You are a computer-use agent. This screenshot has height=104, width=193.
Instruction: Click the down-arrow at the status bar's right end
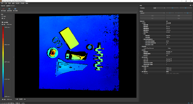pos(192,103)
